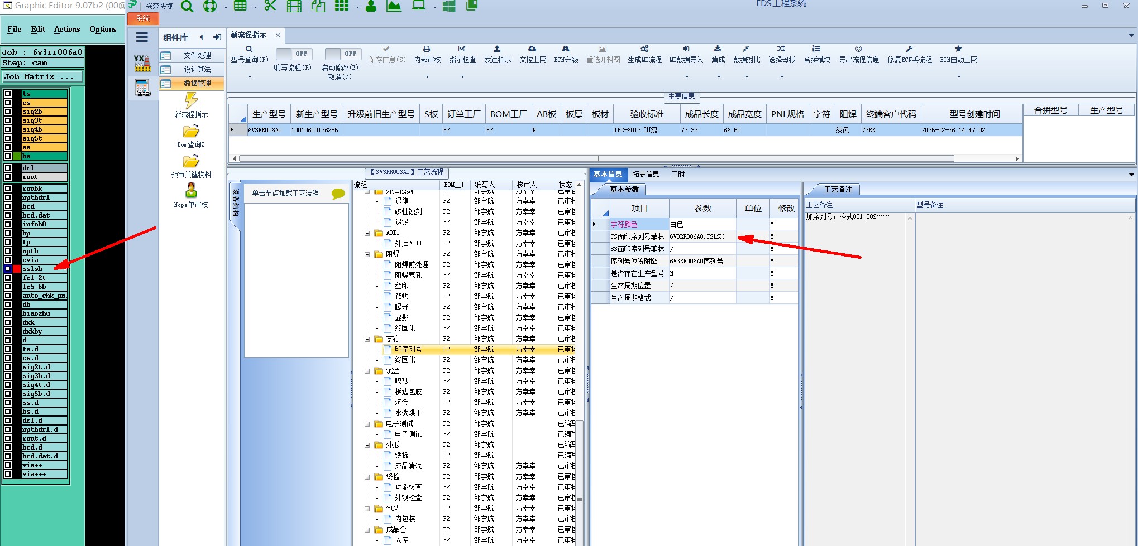
Task: Open the Nope单审核 person icon
Action: (191, 191)
